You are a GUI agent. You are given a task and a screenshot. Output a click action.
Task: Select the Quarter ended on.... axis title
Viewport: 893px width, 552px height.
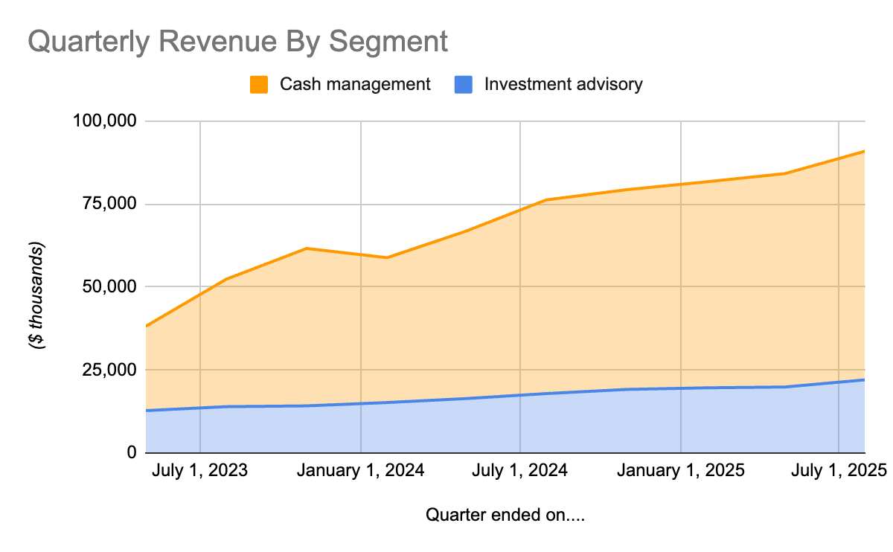click(505, 515)
